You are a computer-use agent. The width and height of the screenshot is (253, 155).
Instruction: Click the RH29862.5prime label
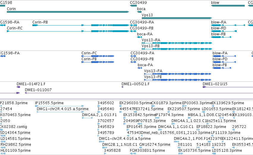coord(16,145)
